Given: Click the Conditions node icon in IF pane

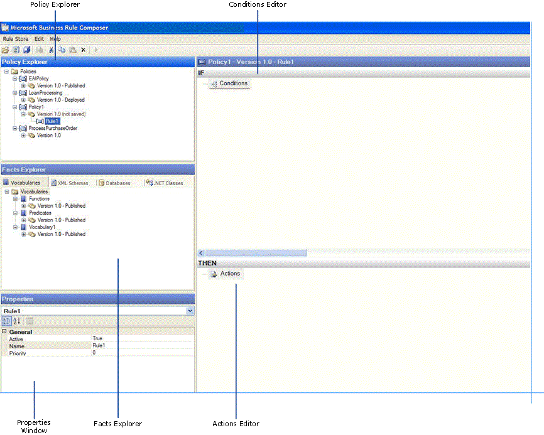Looking at the screenshot, I should click(214, 83).
